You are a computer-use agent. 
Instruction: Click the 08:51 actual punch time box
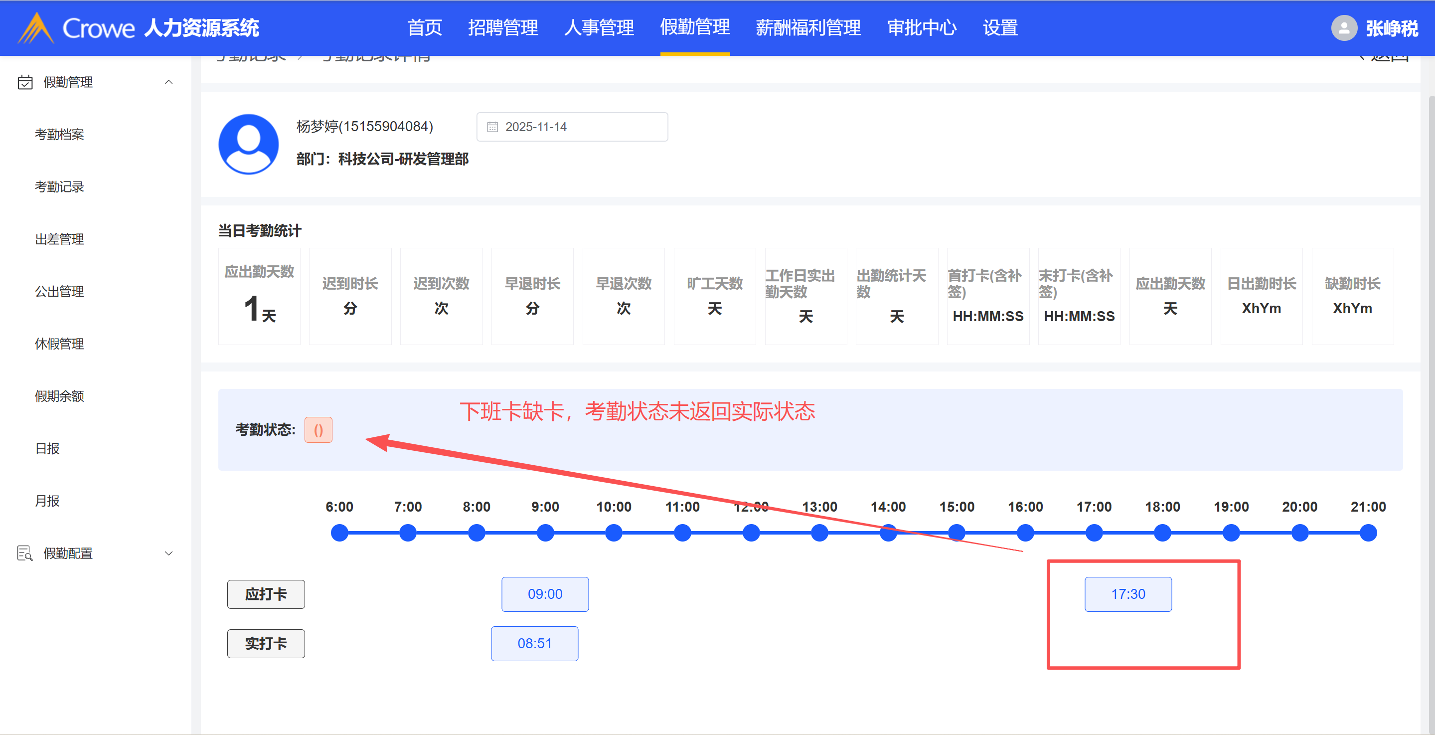[x=534, y=644]
